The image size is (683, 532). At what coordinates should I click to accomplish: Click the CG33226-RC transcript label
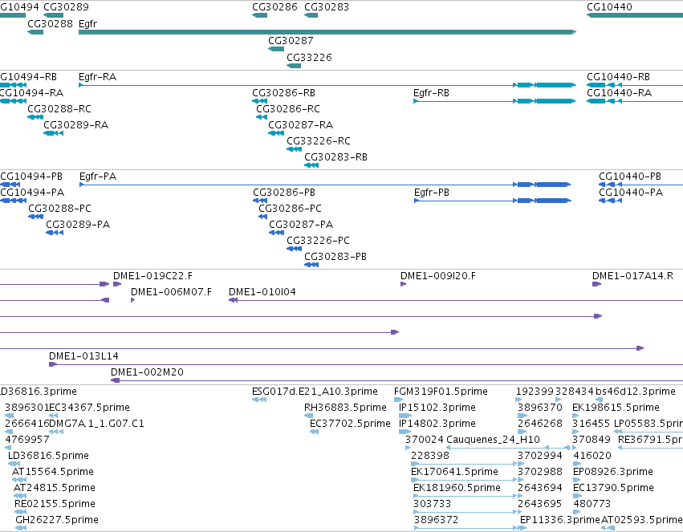point(319,141)
